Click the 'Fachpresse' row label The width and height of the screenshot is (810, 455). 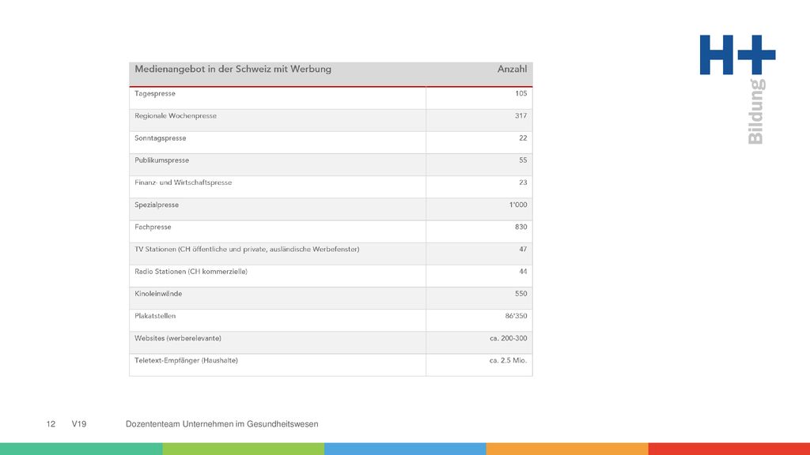153,227
